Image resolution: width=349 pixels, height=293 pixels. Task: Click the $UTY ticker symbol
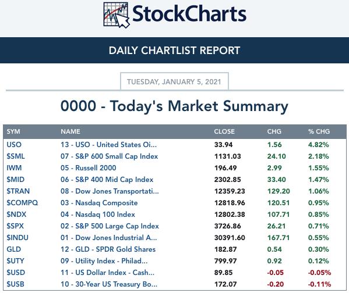click(15, 261)
